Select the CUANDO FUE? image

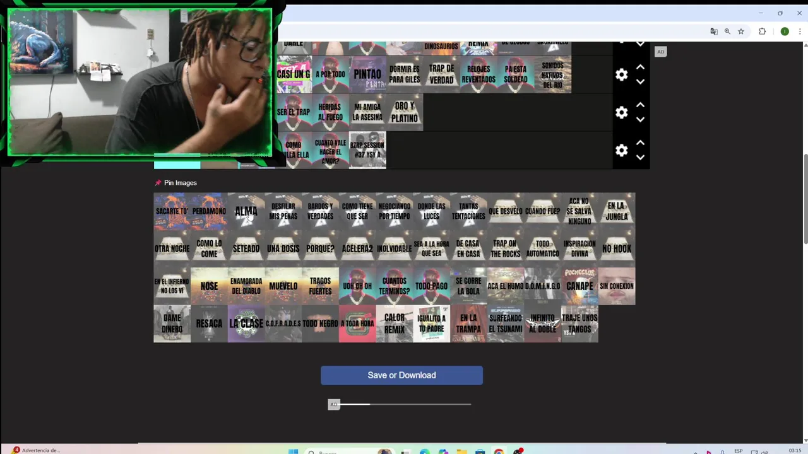click(543, 211)
